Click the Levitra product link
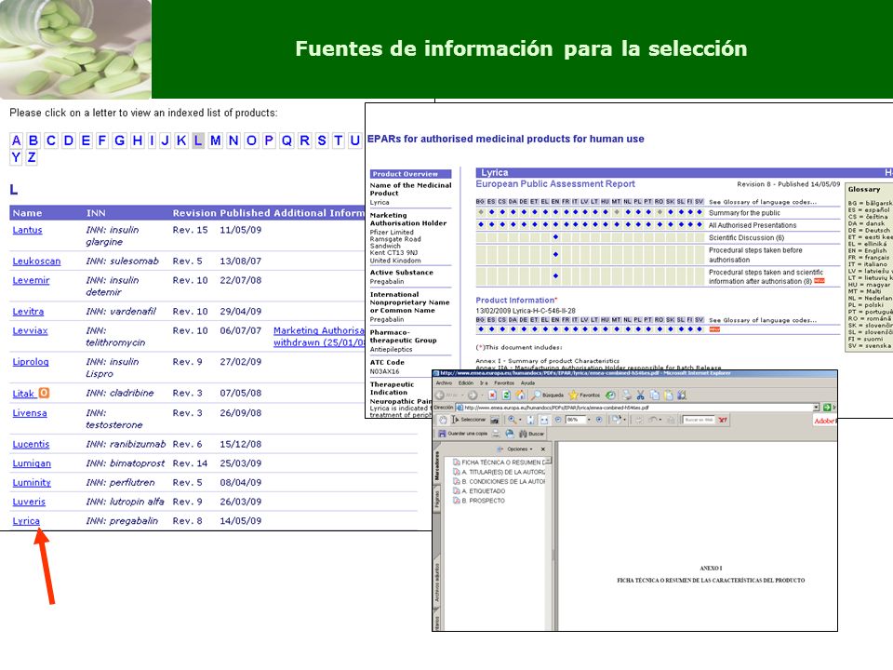This screenshot has height=670, width=893. pos(28,312)
